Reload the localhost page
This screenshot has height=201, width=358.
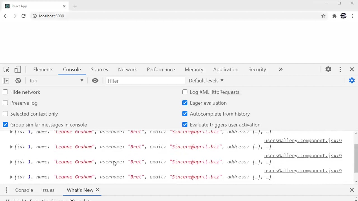click(23, 16)
